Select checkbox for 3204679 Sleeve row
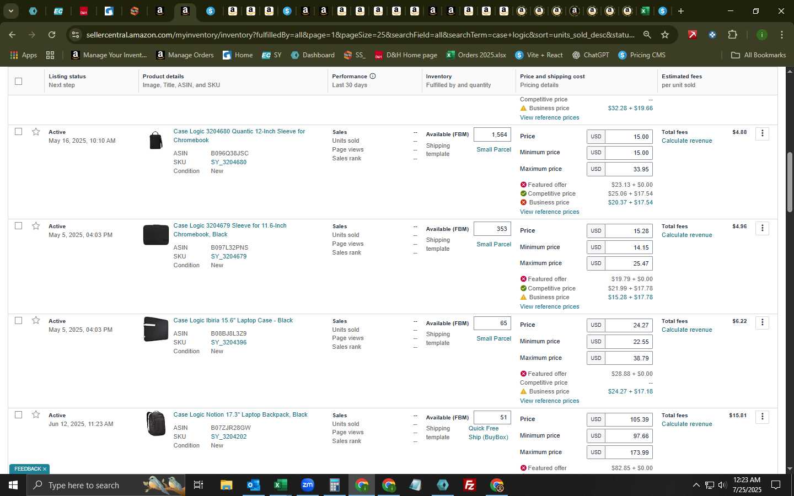This screenshot has height=496, width=794. point(18,226)
